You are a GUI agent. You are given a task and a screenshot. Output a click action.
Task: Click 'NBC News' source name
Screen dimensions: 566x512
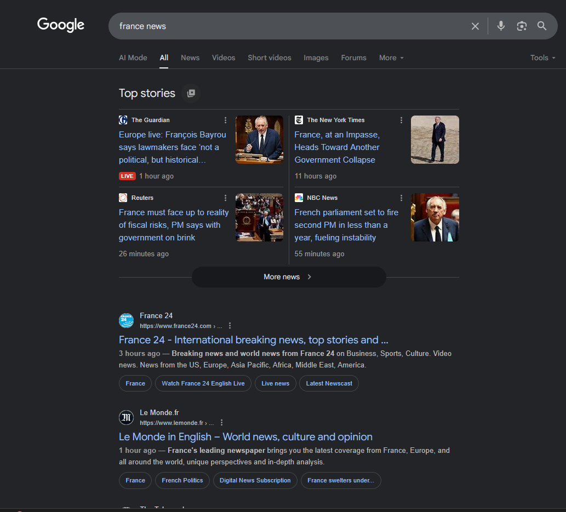[322, 198]
